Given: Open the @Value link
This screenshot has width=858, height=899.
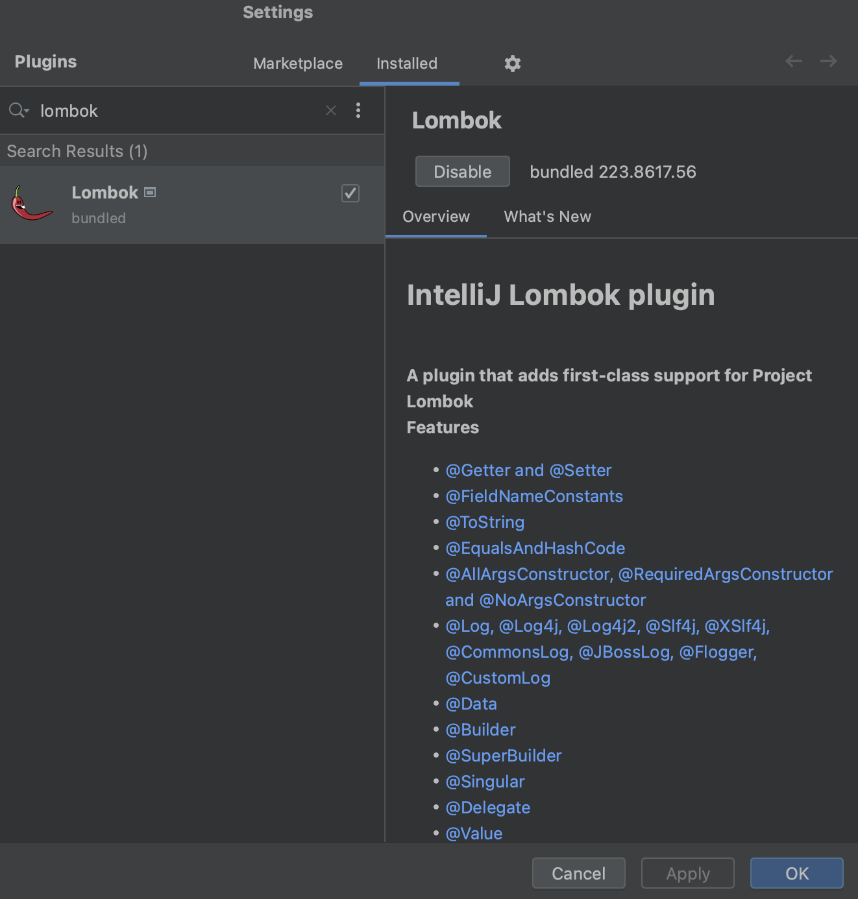Looking at the screenshot, I should click(x=474, y=833).
